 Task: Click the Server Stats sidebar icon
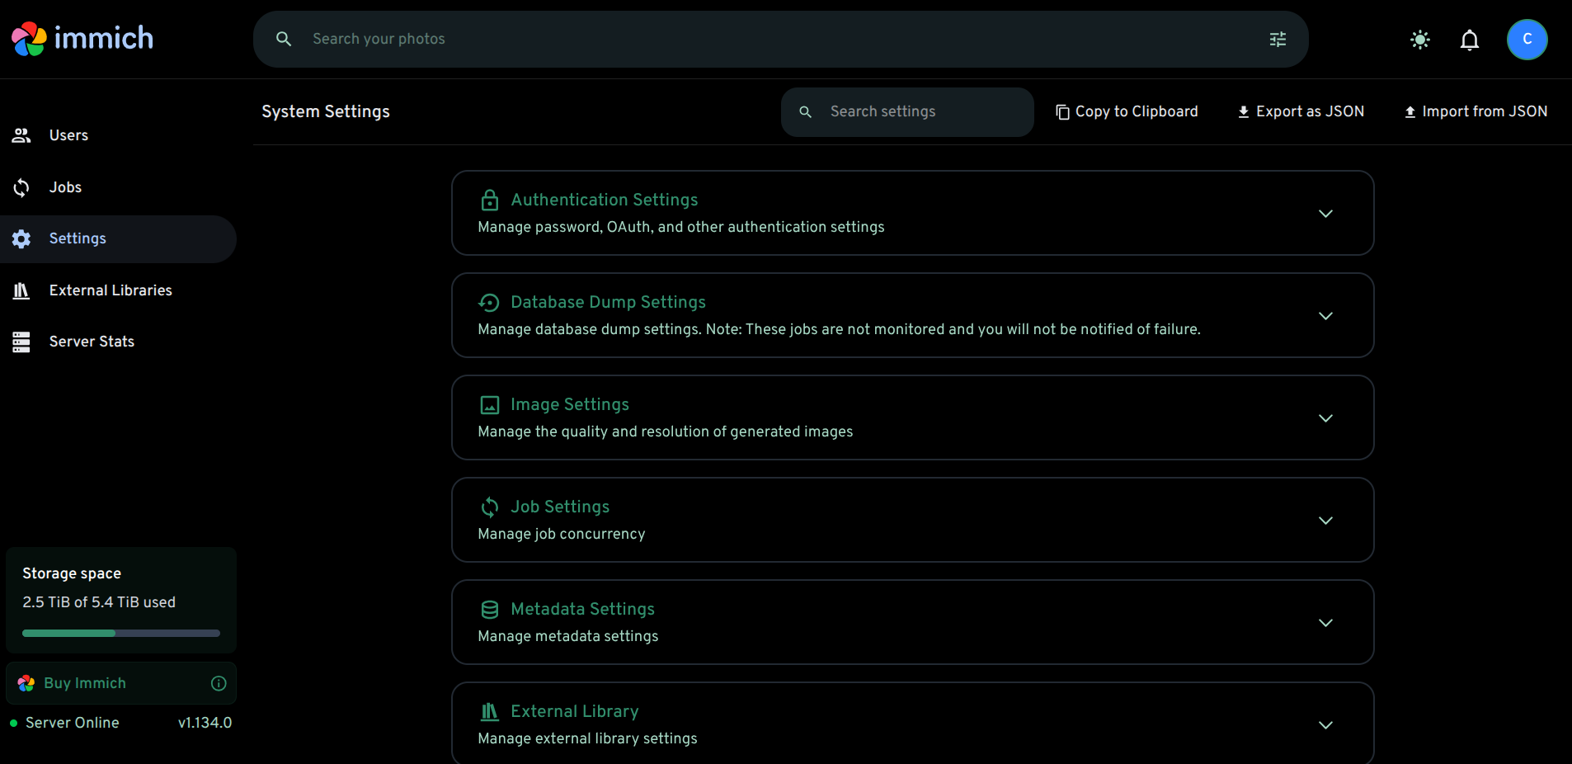point(21,342)
